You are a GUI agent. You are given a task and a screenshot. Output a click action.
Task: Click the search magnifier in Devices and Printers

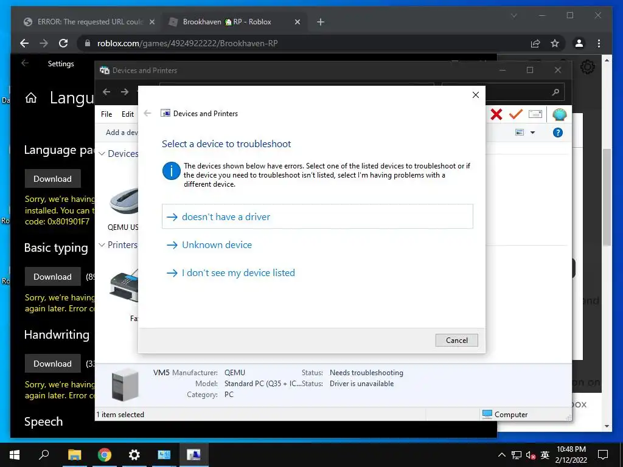tap(556, 92)
